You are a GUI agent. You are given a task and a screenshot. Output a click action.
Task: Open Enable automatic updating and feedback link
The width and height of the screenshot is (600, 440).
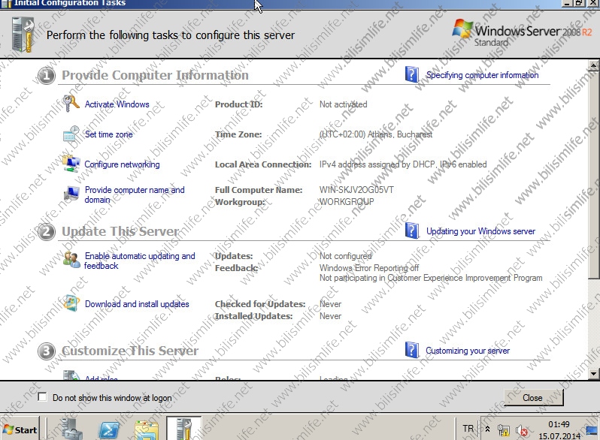click(140, 261)
